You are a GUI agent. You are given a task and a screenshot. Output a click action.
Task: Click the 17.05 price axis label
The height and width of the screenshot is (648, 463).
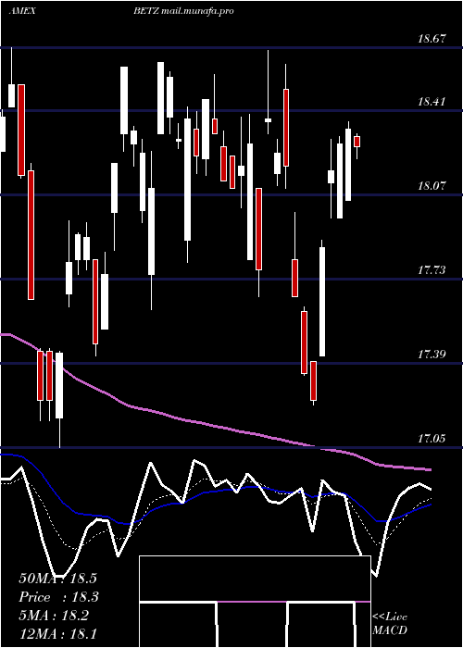click(x=432, y=439)
